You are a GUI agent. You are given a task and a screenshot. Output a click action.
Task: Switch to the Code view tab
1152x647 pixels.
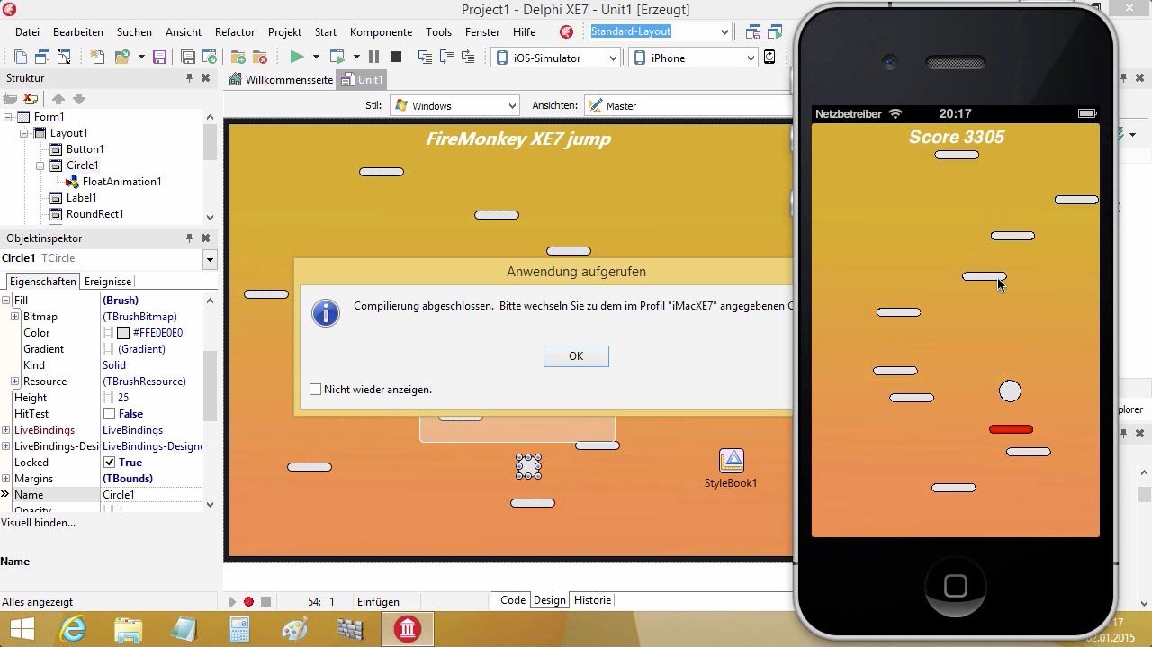[513, 600]
